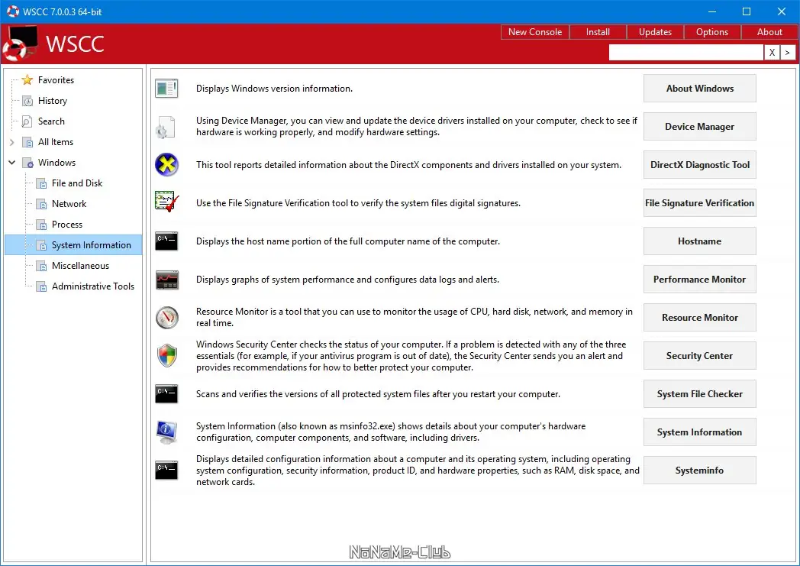This screenshot has width=800, height=566.
Task: Click the All Items document icon
Action: point(27,142)
